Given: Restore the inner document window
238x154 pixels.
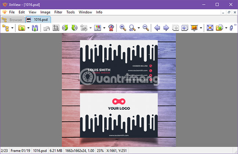Looking at the screenshot, I should (229, 12).
